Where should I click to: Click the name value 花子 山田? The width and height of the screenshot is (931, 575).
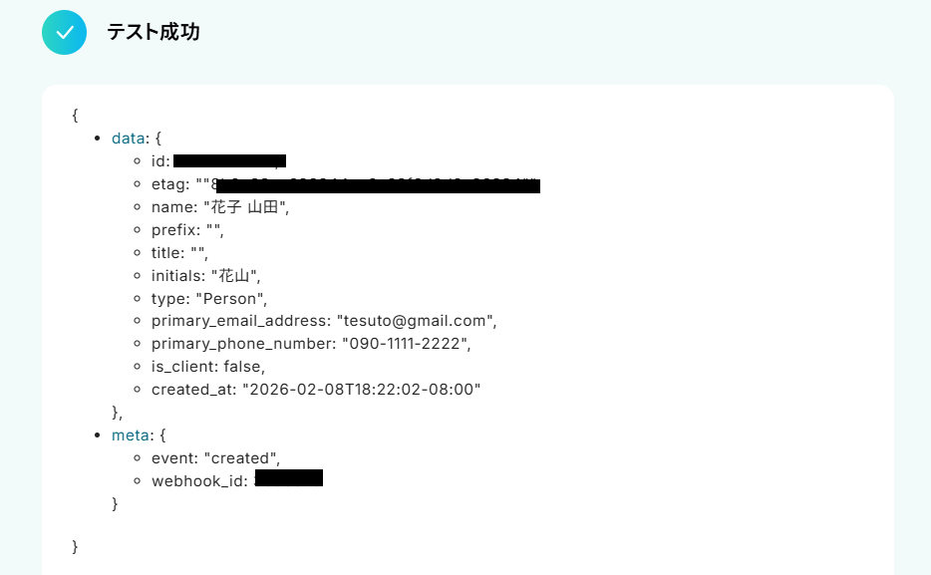246,207
